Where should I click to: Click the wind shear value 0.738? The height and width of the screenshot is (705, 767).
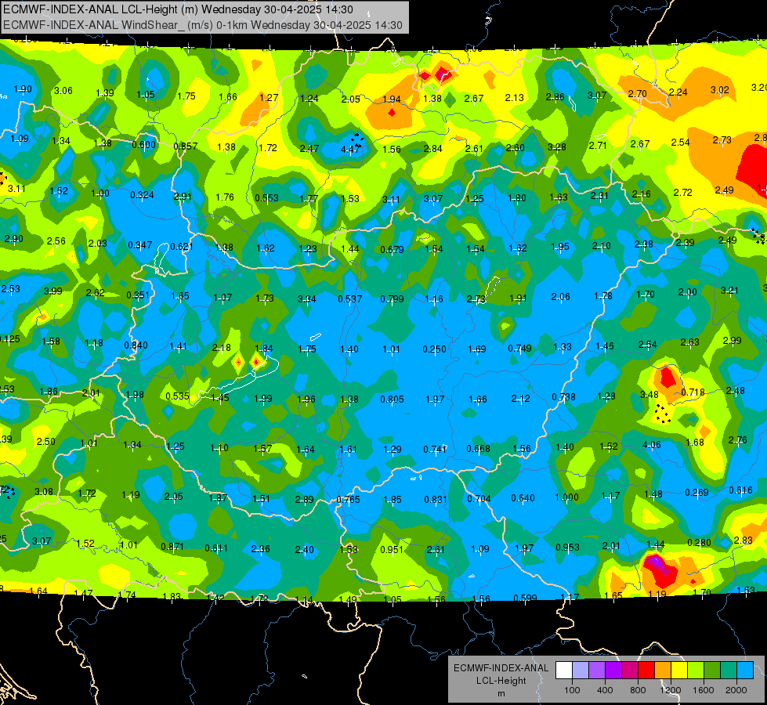pyautogui.click(x=563, y=397)
